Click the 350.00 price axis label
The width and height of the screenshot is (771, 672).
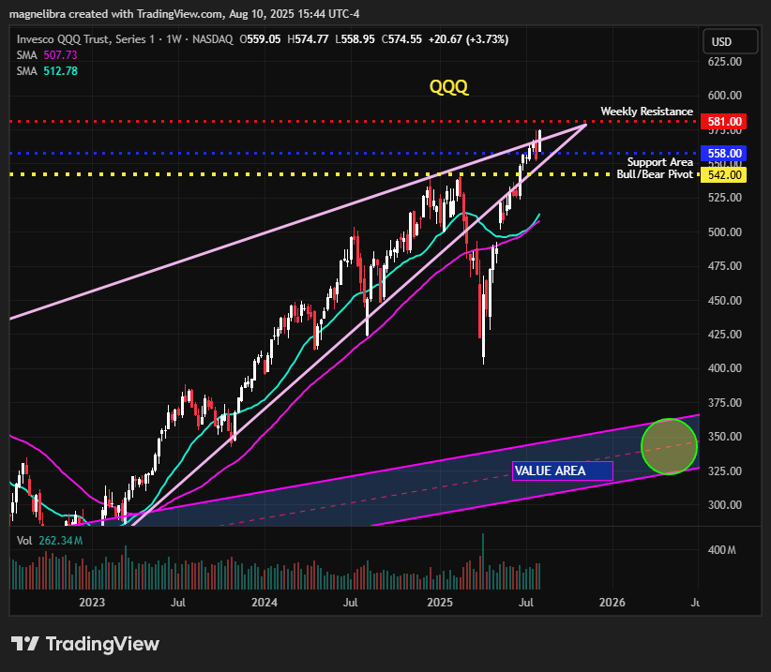coord(725,437)
